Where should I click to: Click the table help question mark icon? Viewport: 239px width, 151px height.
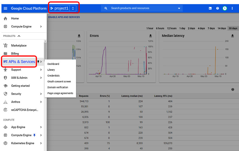233,89
